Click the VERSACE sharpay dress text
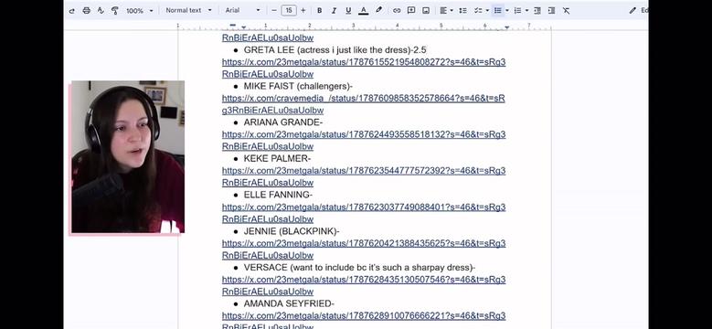The image size is (712, 329). 359,268
